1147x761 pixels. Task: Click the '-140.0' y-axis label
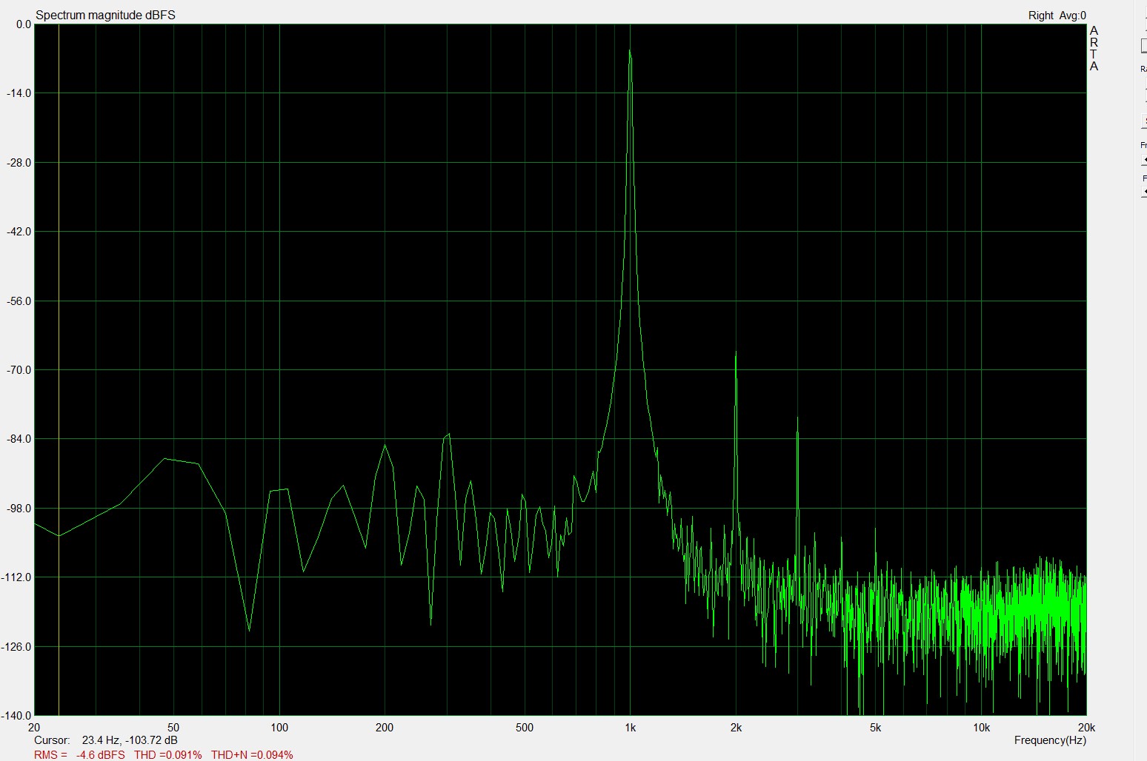coord(17,716)
